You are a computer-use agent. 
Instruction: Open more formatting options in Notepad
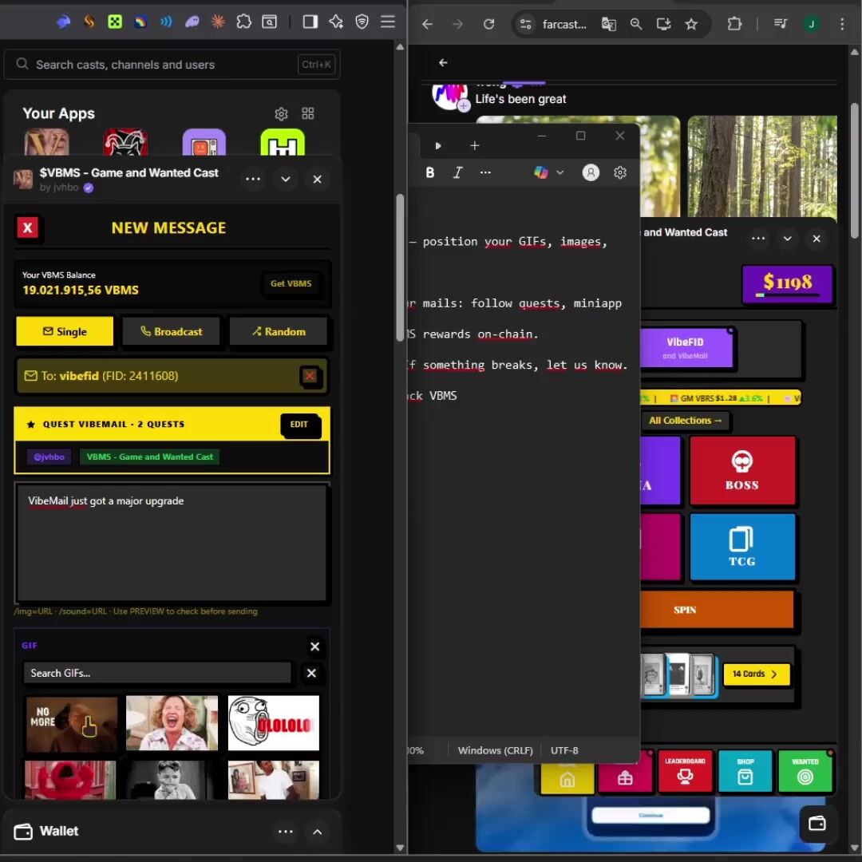485,172
